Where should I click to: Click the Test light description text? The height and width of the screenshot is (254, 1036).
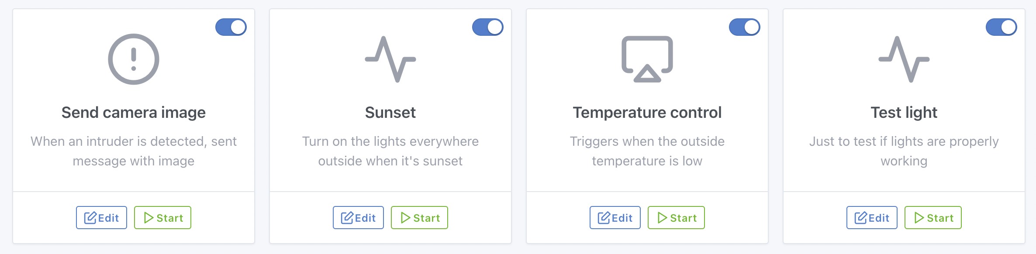[904, 151]
